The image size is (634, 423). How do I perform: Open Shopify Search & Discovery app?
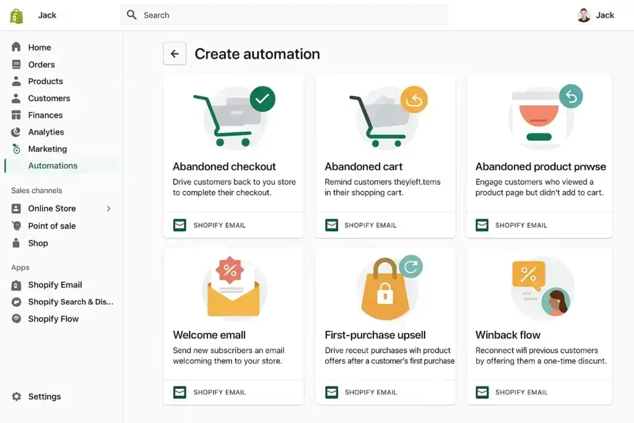click(16, 302)
